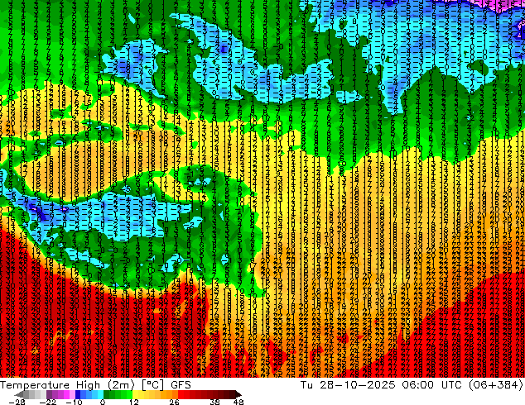Click the -28 label on the color scale
525x405 pixels.
17,402
